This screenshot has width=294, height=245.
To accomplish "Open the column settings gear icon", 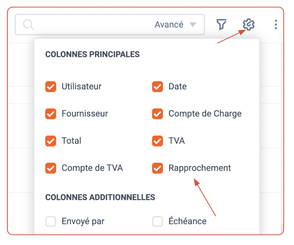I will pyautogui.click(x=248, y=25).
